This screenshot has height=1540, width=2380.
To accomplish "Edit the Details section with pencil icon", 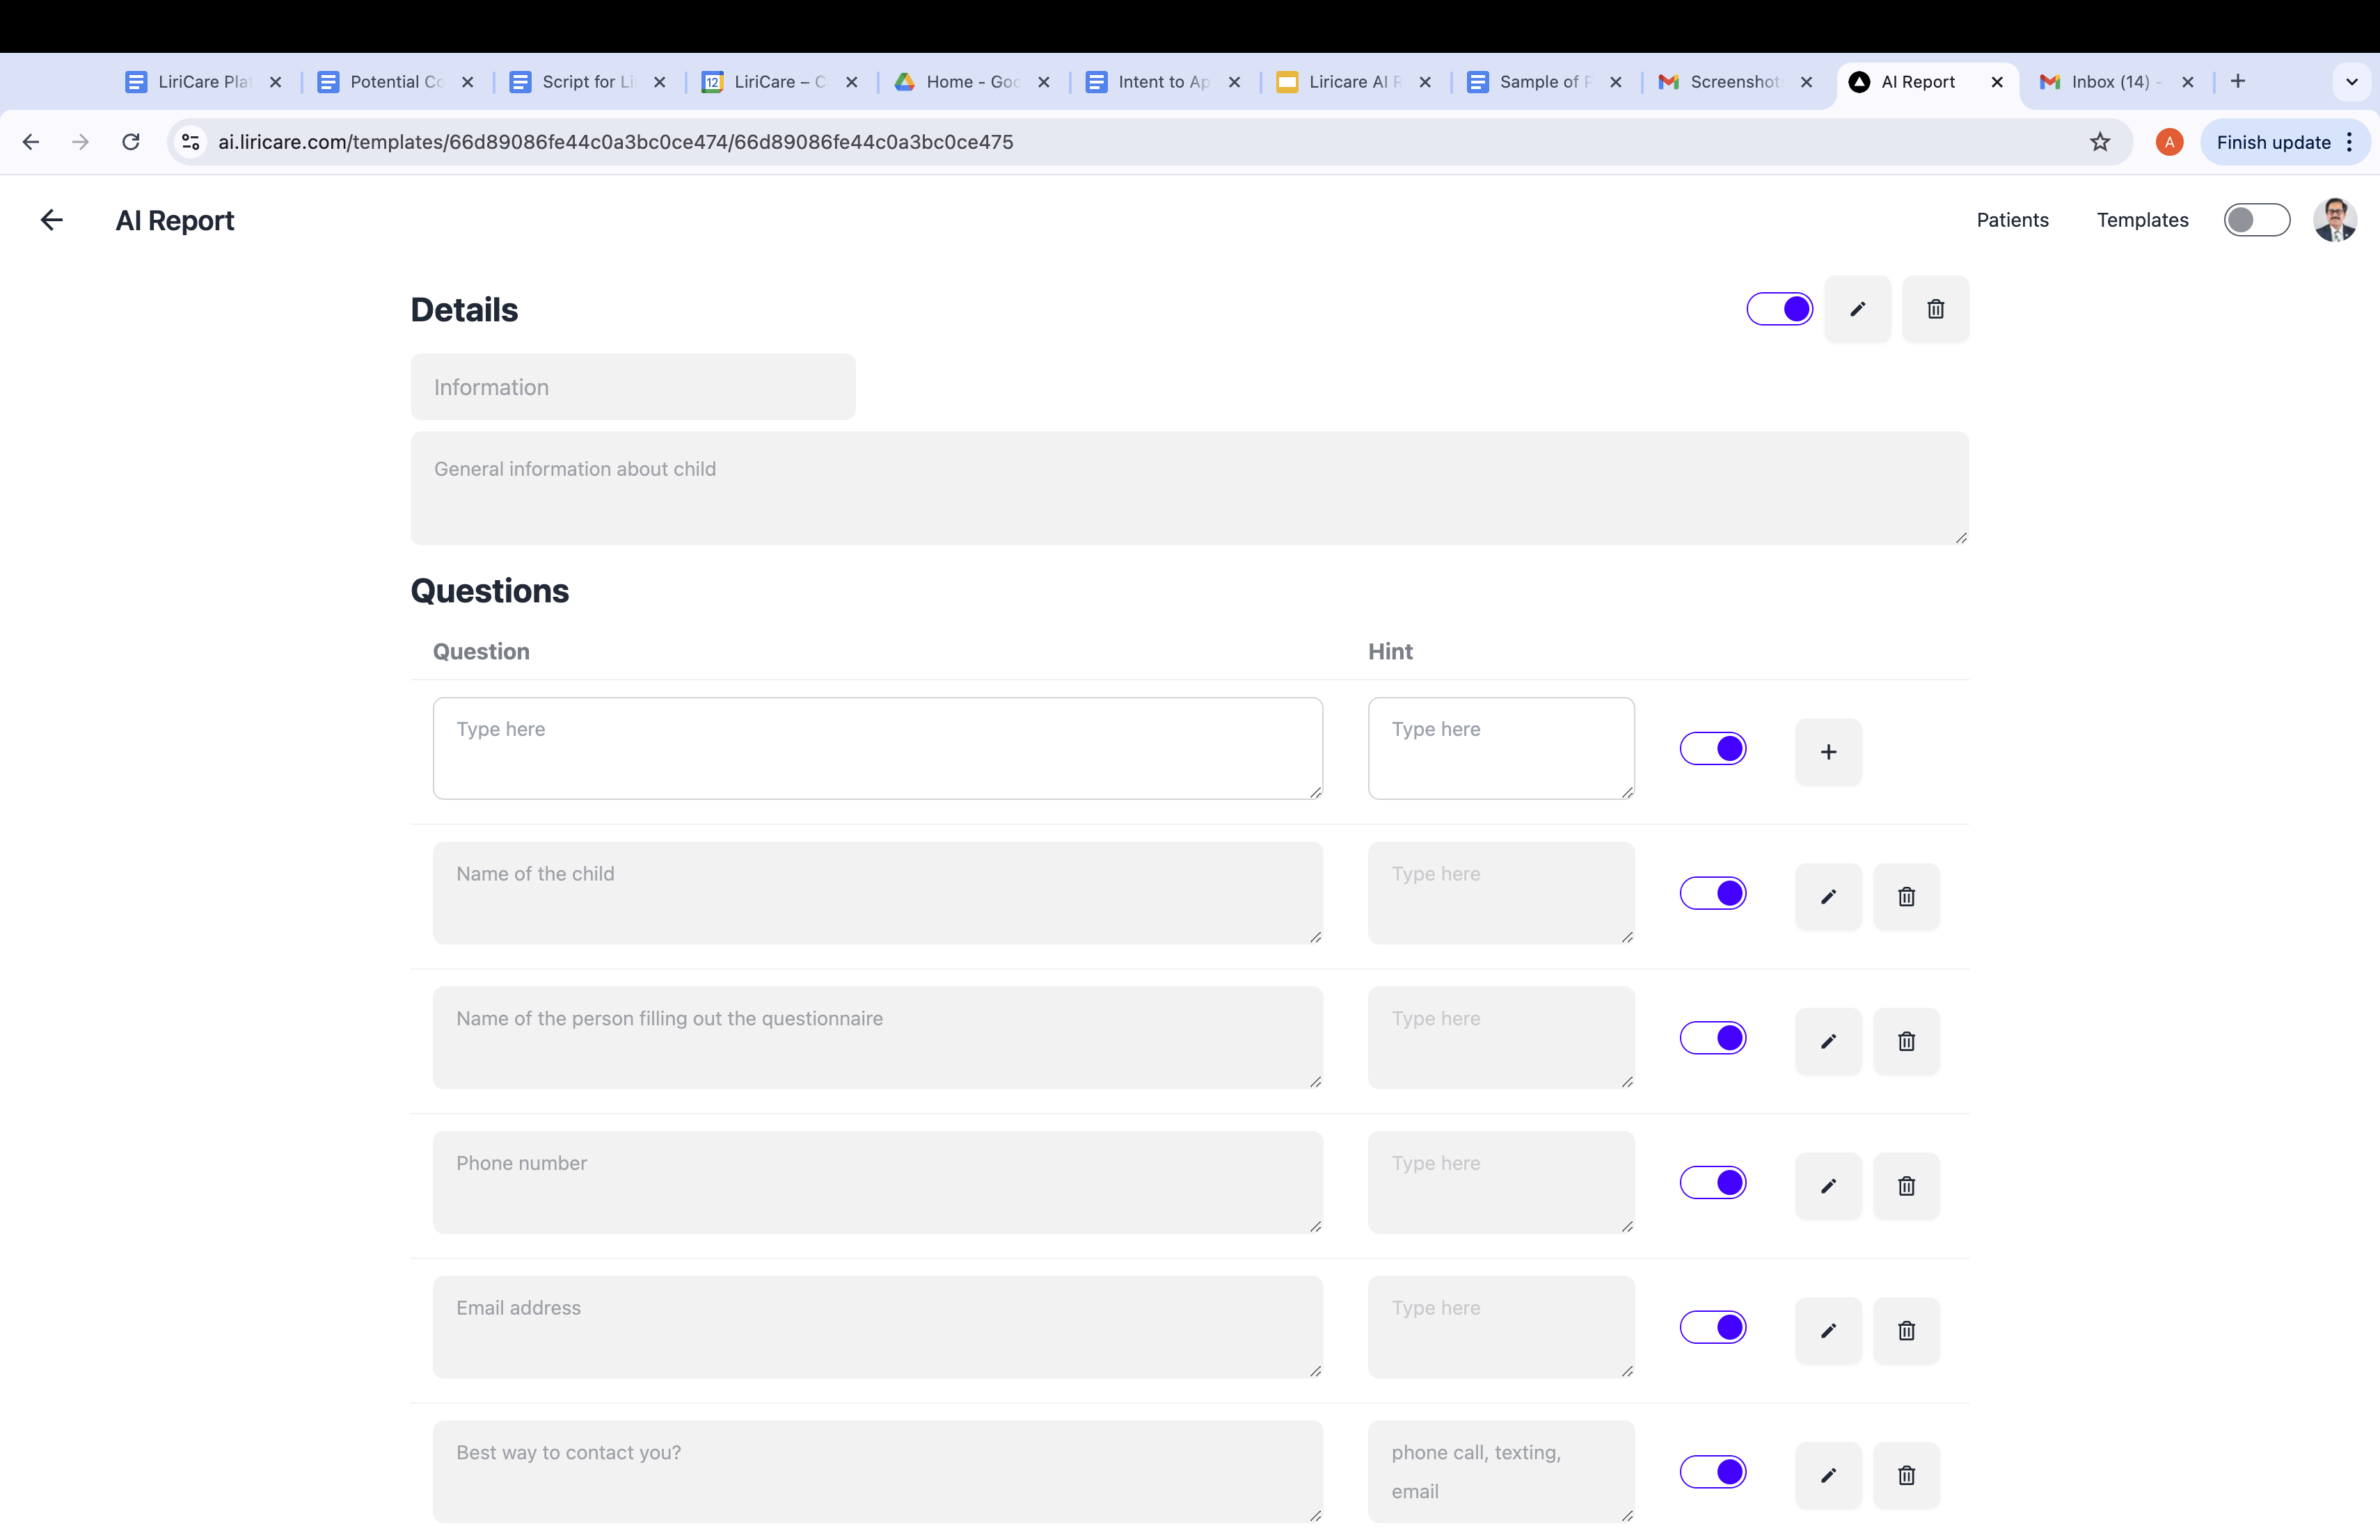I will (x=1857, y=309).
